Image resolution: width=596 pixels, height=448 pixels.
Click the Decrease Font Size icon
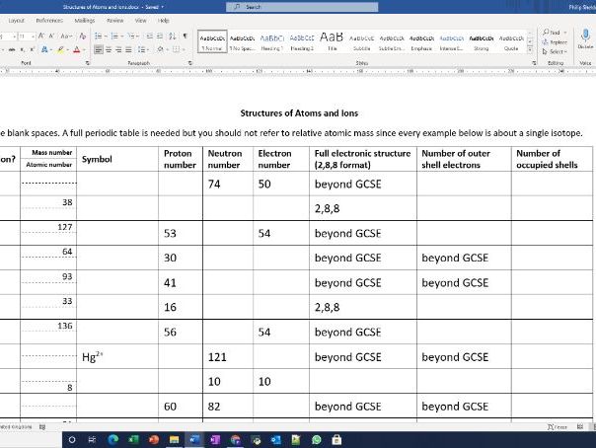(51, 37)
